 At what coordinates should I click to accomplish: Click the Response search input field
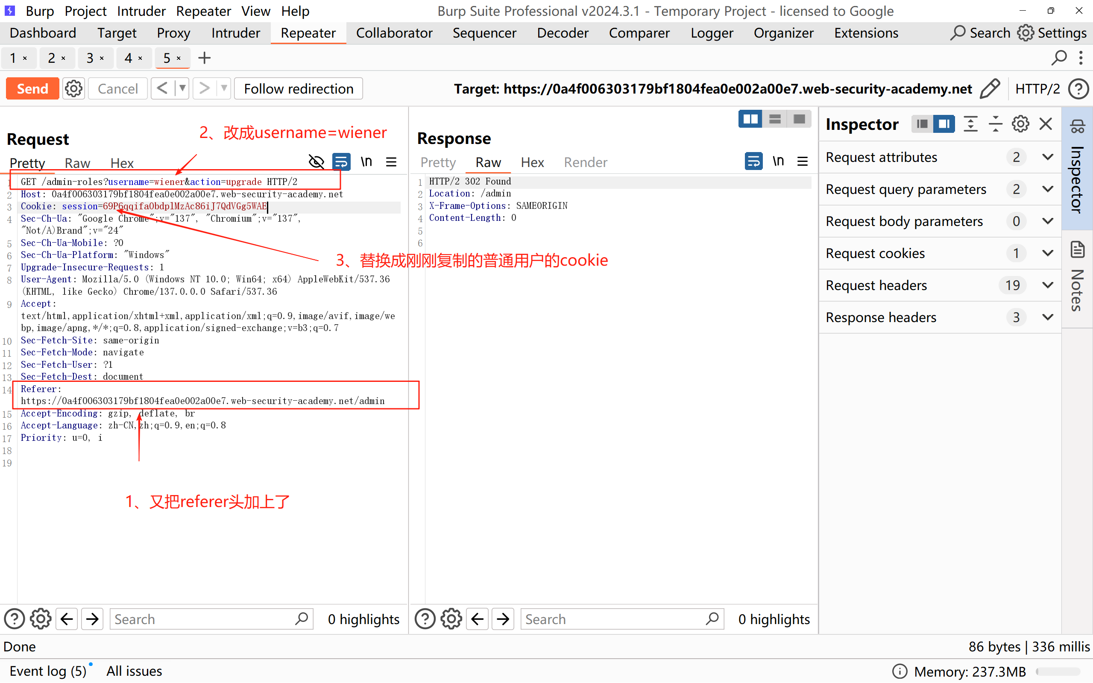(614, 619)
